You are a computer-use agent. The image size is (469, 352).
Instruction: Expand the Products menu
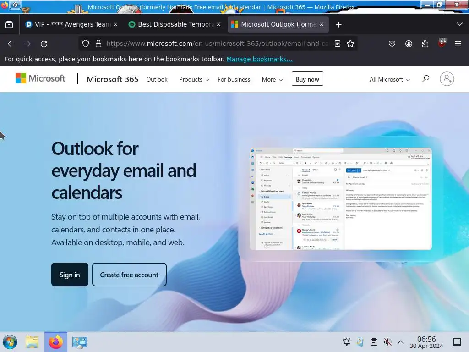(x=194, y=79)
